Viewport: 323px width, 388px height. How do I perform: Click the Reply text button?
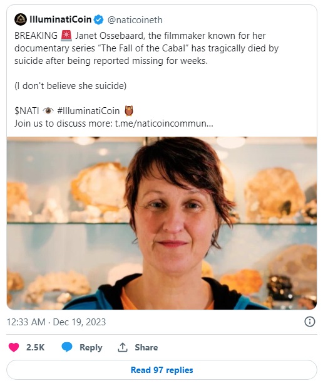click(x=91, y=347)
